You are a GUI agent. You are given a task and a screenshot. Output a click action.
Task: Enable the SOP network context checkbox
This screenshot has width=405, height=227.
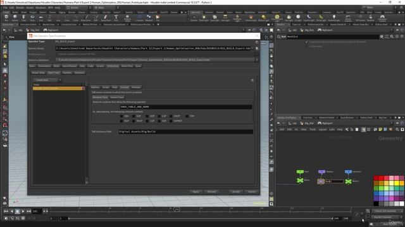[134, 116]
